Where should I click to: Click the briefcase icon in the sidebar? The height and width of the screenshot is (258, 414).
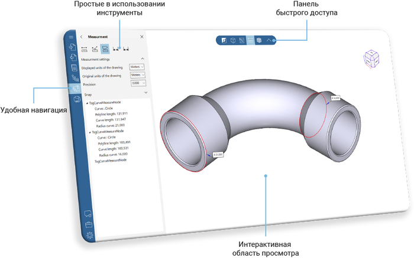(x=89, y=224)
